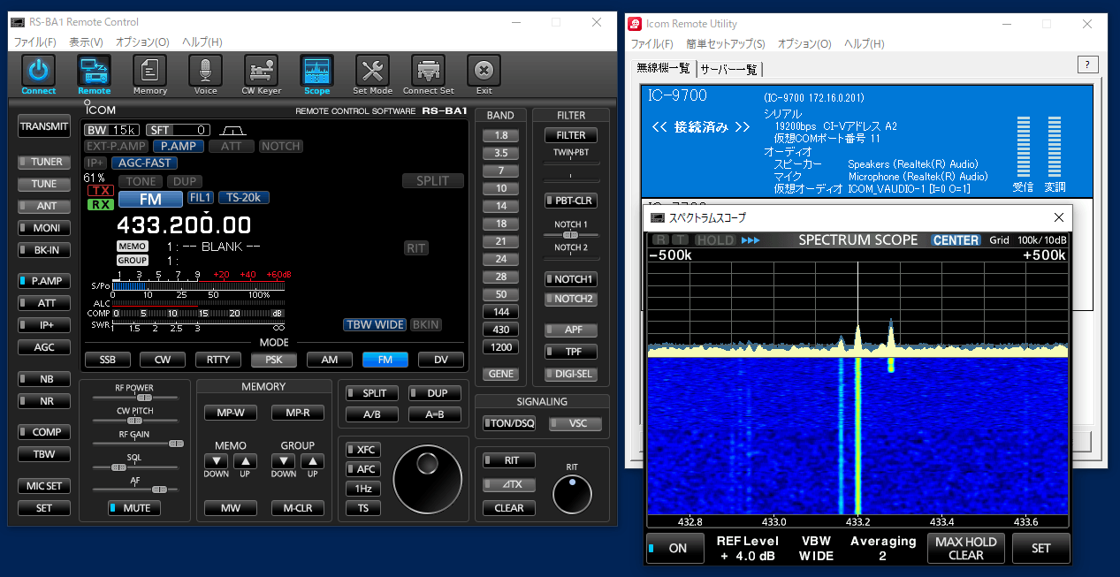1120x577 pixels.
Task: Click the RIT knob
Action: [x=572, y=494]
